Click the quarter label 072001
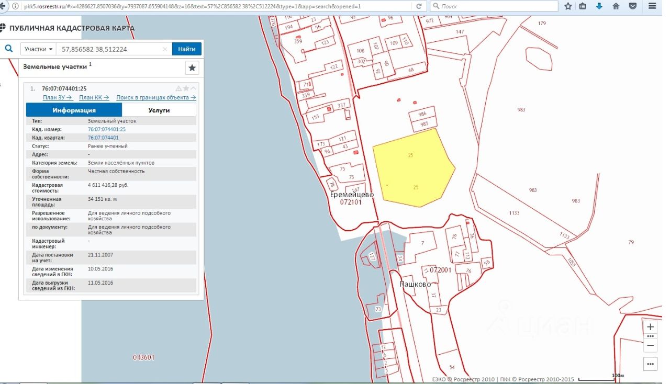The image size is (670, 384). click(x=441, y=270)
